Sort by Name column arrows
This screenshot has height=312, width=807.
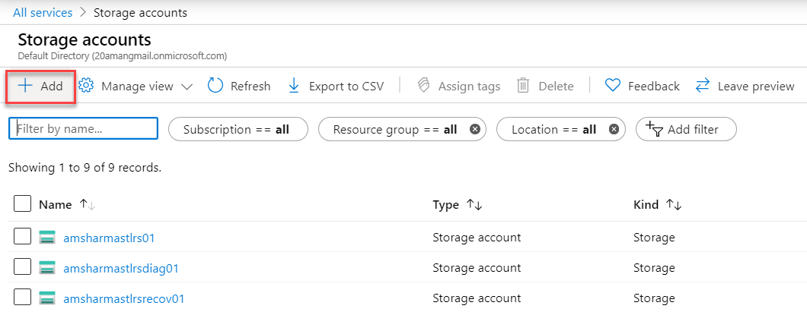coord(88,205)
